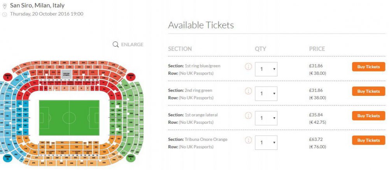This screenshot has height=170, width=389.
Task: Click the red Torre circle top-left of stadium
Action: [x=7, y=76]
